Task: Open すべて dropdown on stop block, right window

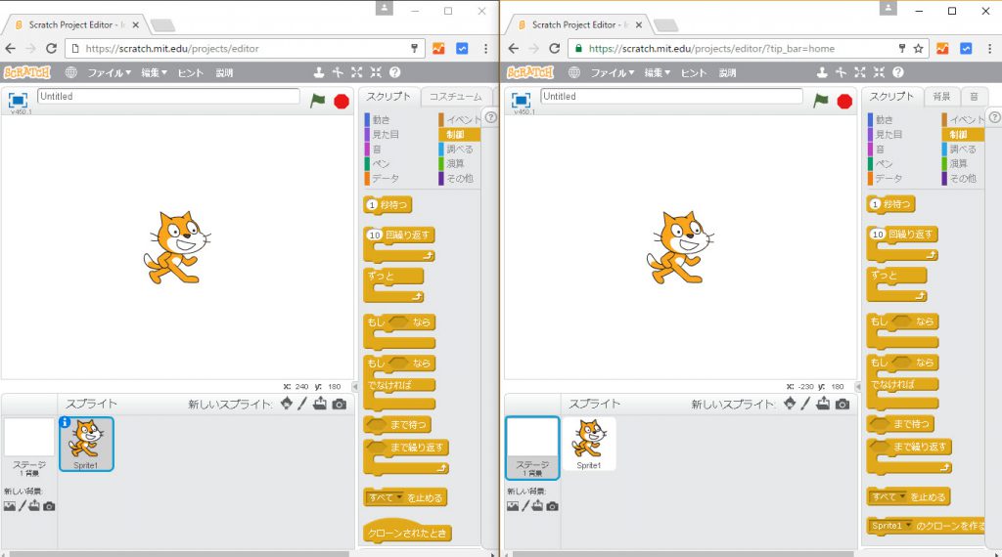Action: pos(888,497)
